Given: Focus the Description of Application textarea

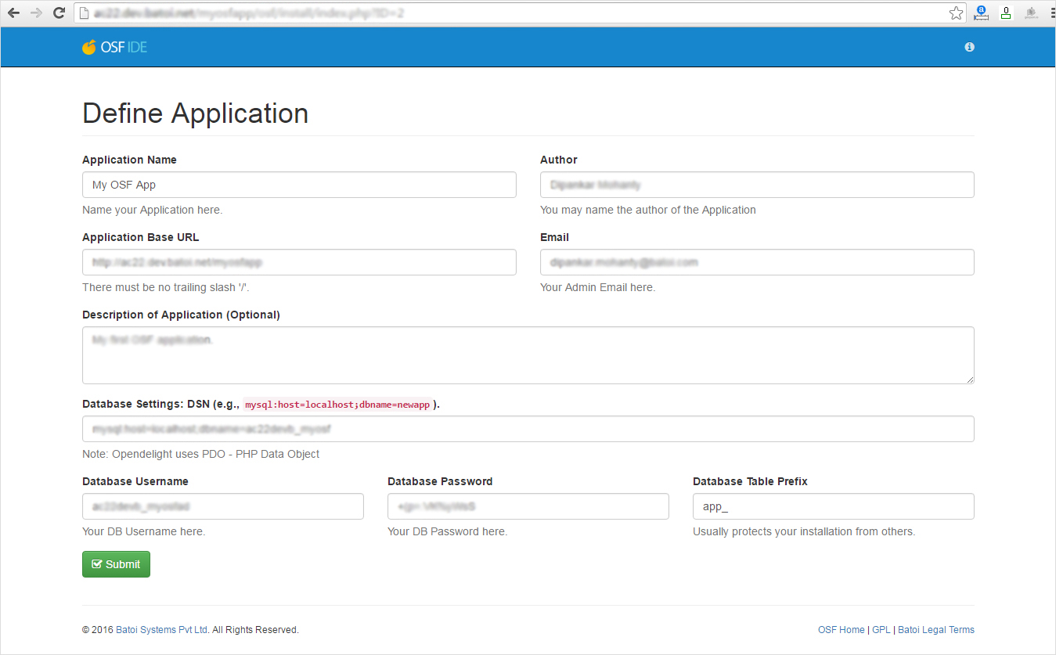Looking at the screenshot, I should click(528, 355).
